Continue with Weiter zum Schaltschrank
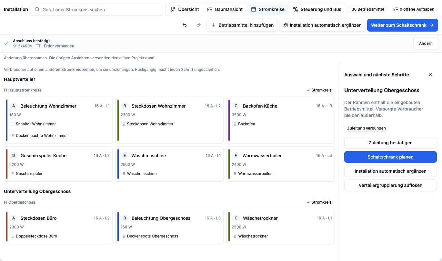The height and width of the screenshot is (261, 442). pos(402,25)
